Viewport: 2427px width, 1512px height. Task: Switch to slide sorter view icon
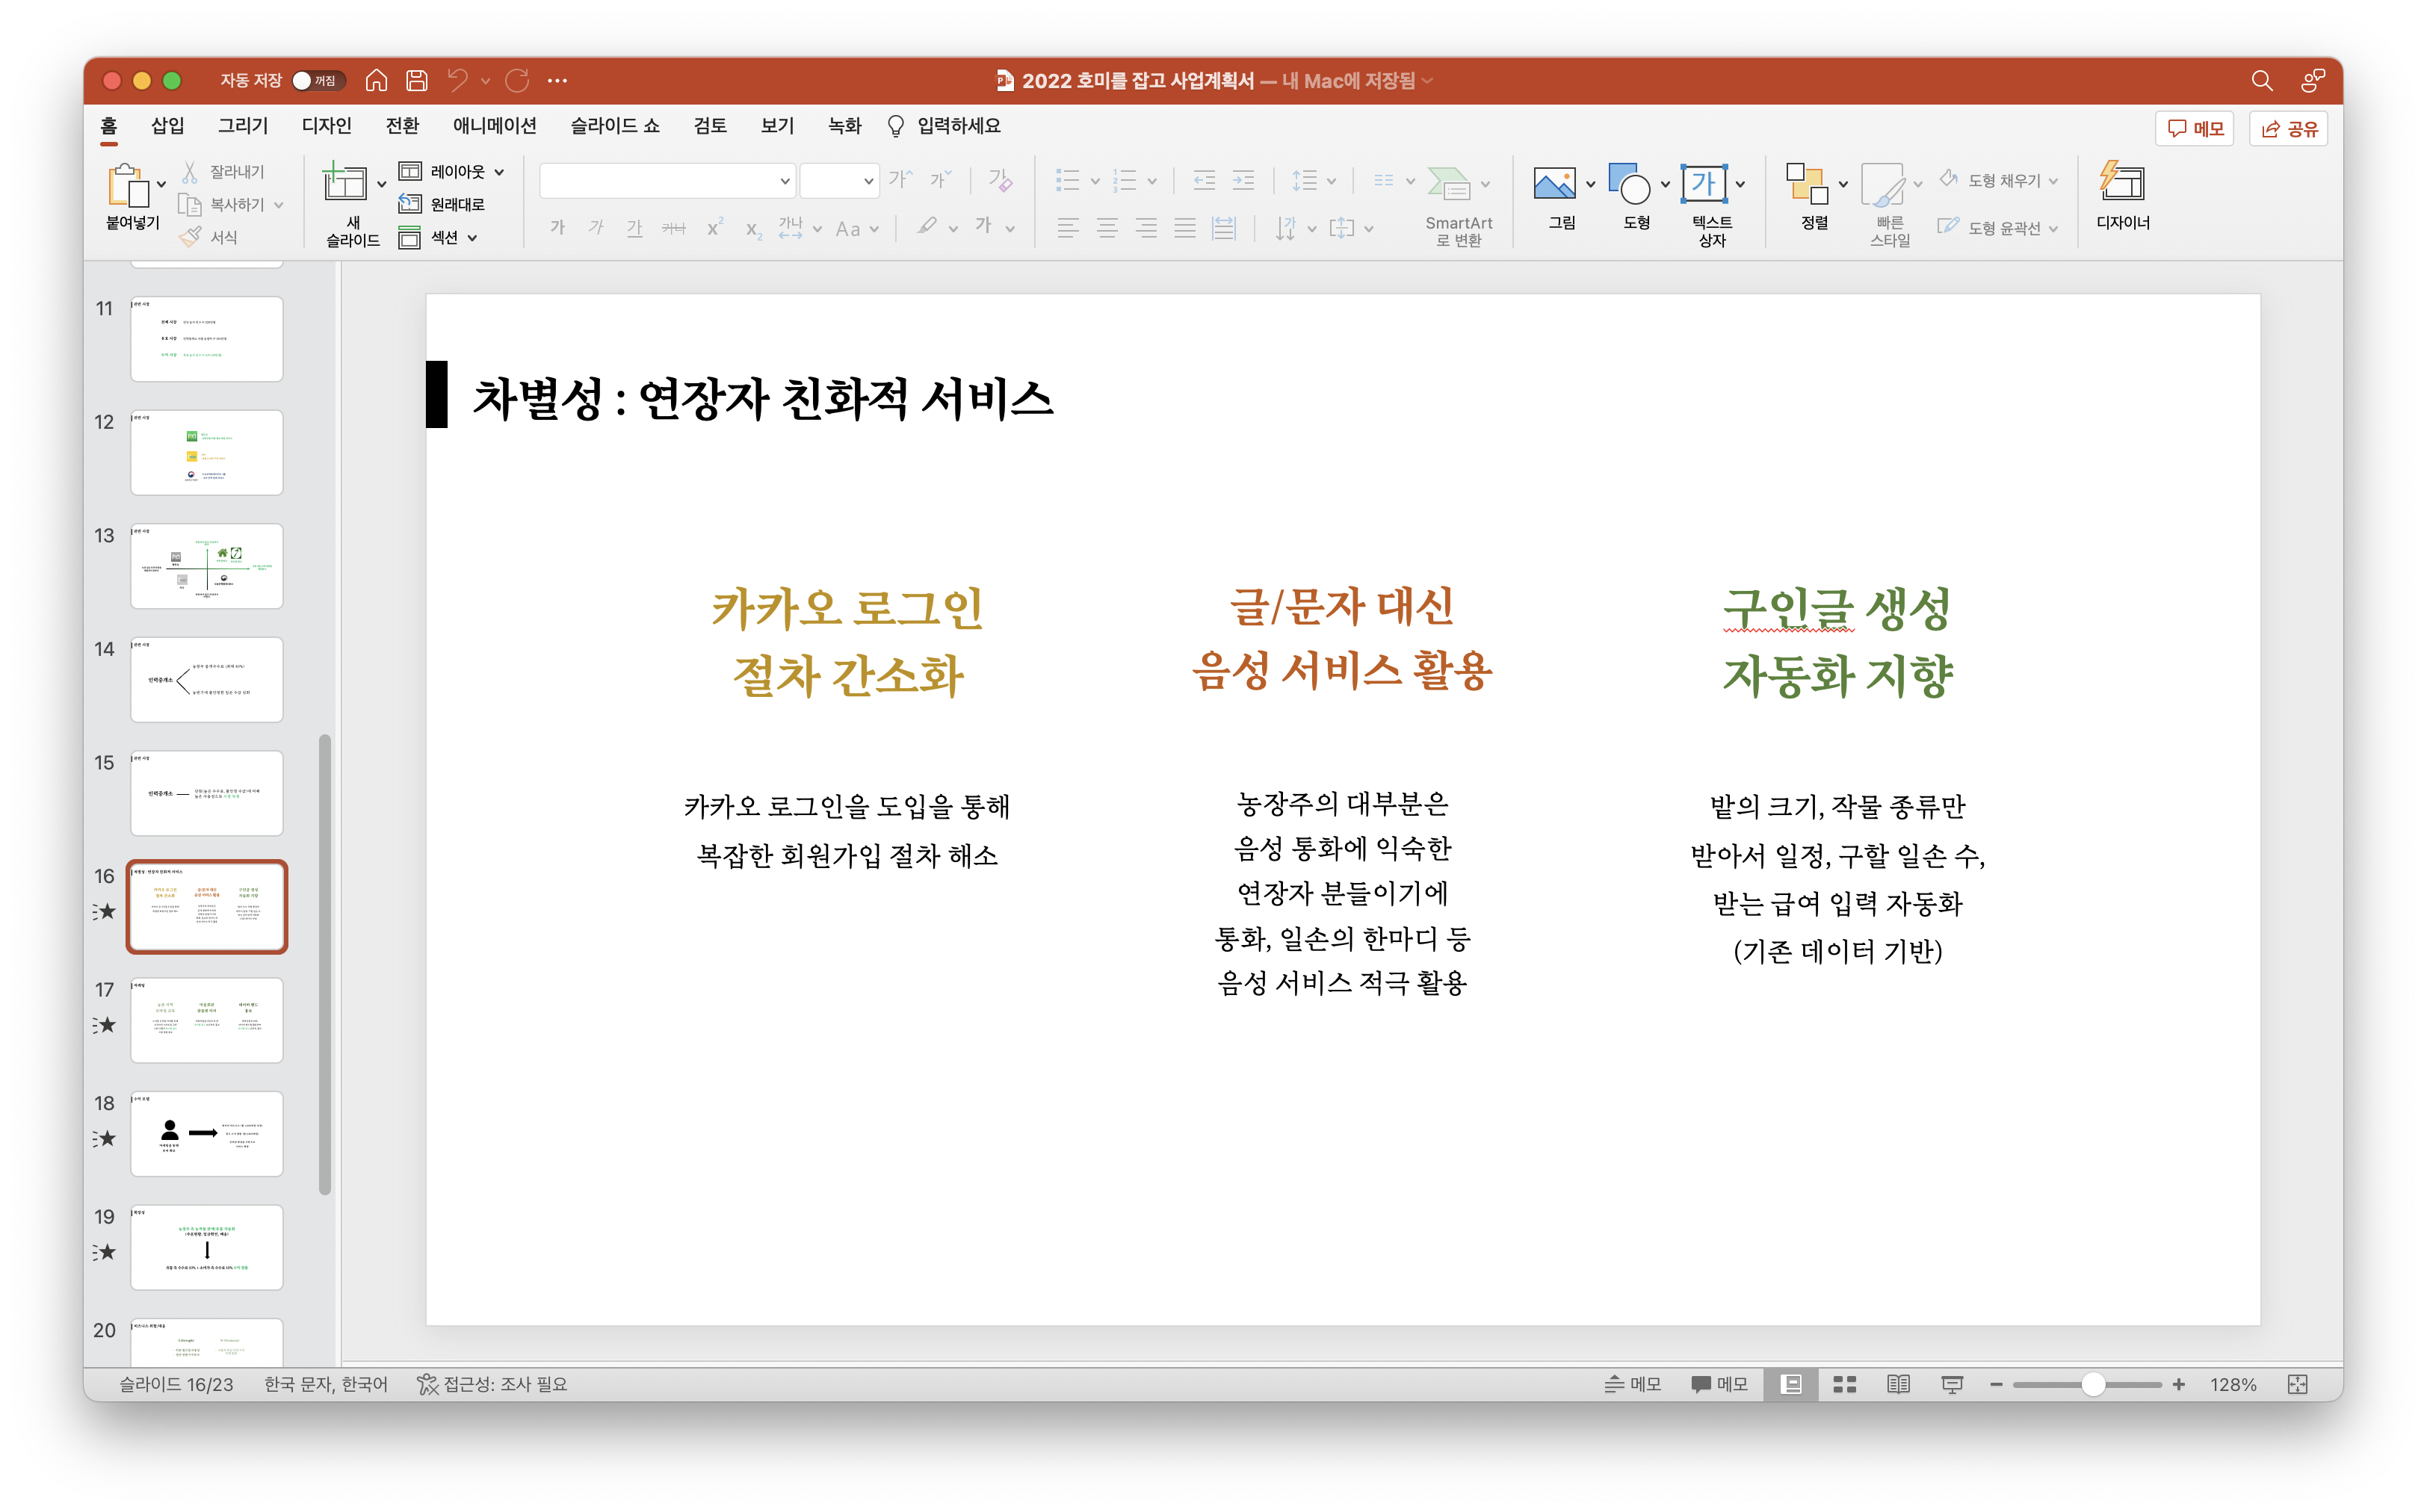click(1845, 1384)
